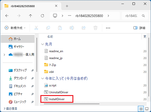
Task: Click the 先月 group label
Action: point(48,44)
